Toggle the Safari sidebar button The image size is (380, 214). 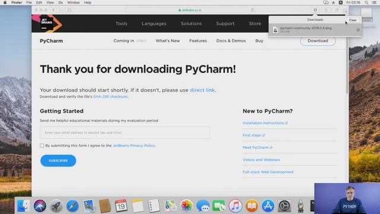(69, 10)
